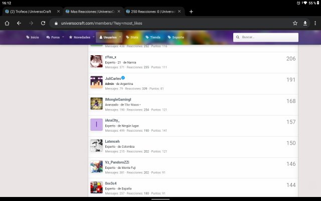Open downloads via the download icon
This screenshot has height=201, width=321.
pyautogui.click(x=305, y=23)
